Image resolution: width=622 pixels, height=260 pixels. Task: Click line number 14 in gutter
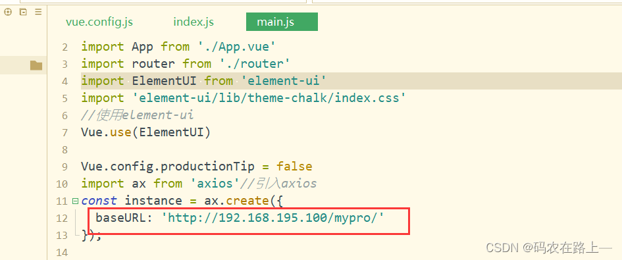pos(63,252)
